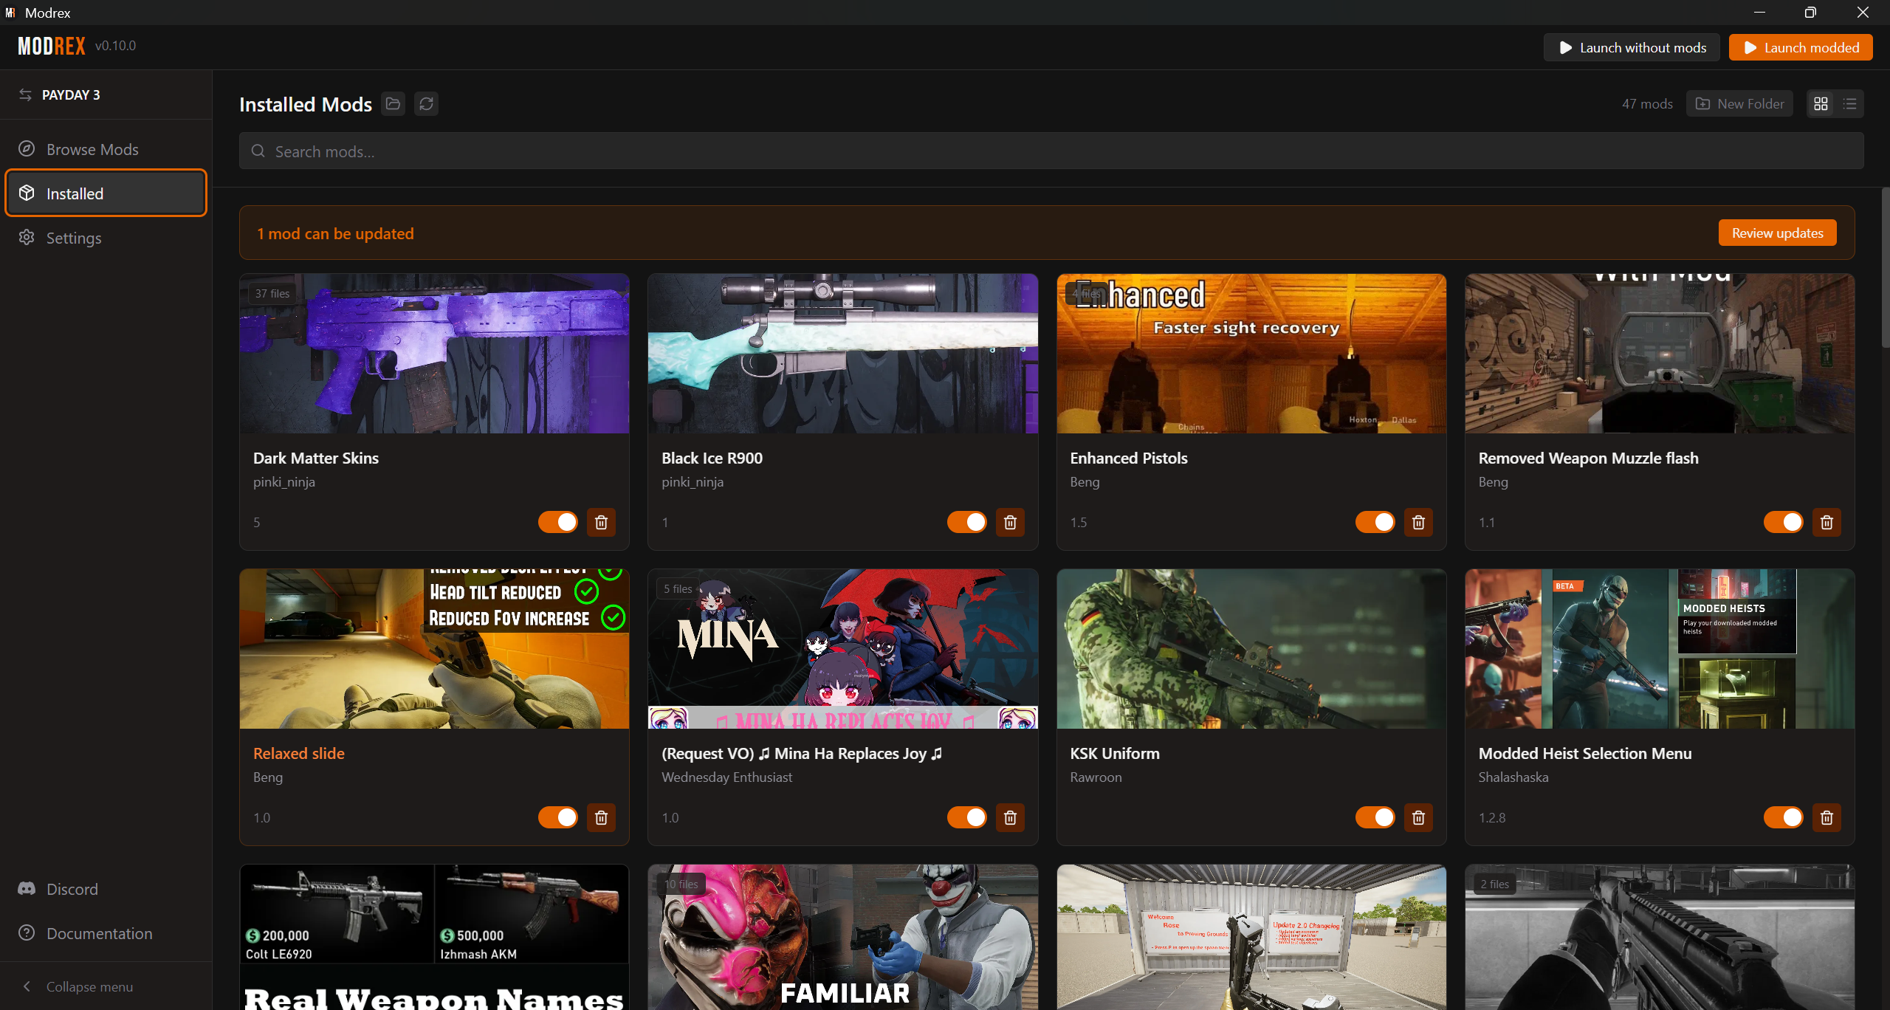This screenshot has width=1890, height=1010.
Task: Open the Dark Matter Skins thumbnail
Action: pyautogui.click(x=434, y=354)
